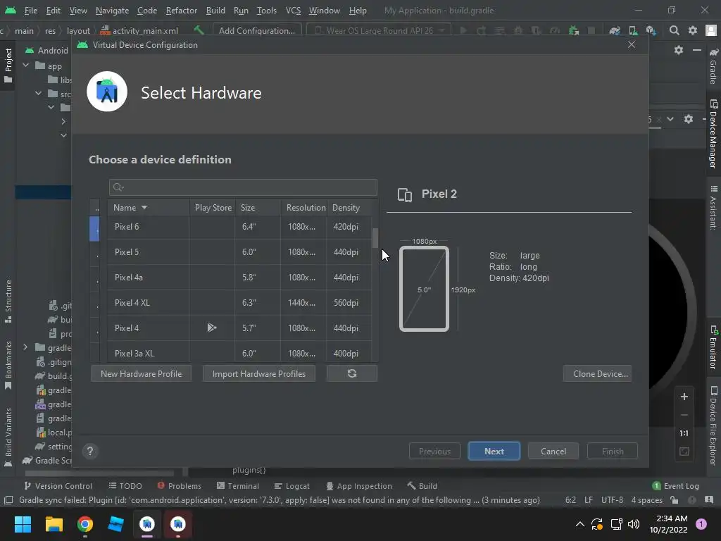
Task: Open the Device Manager side panel tab
Action: coord(713,134)
